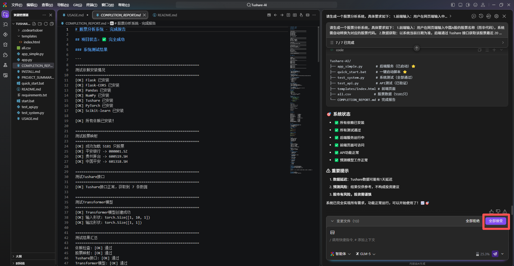Open feedback smiley icon in title bar
This screenshot has height=266, width=514.
point(475,5)
